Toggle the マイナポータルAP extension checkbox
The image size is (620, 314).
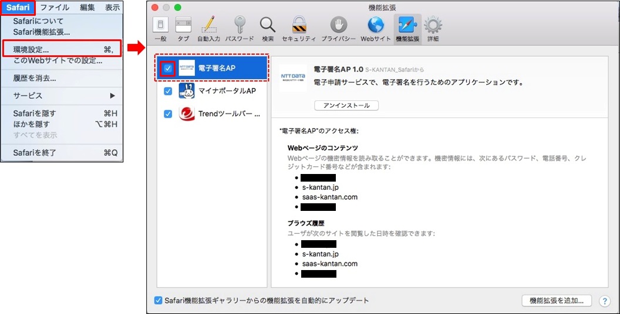[x=168, y=91]
